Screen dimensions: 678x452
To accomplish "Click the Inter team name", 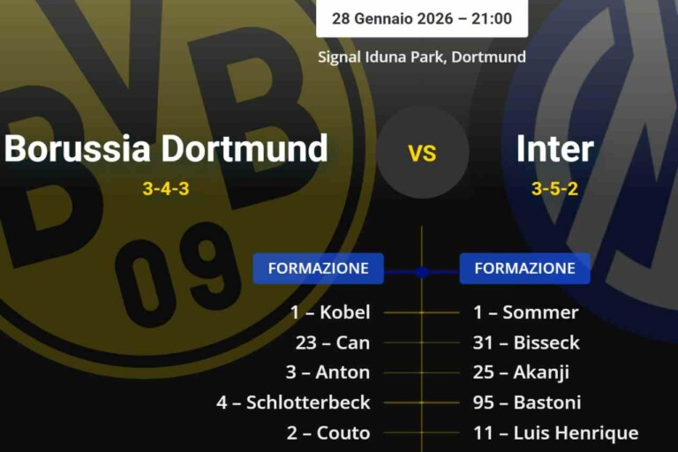I will pyautogui.click(x=554, y=148).
